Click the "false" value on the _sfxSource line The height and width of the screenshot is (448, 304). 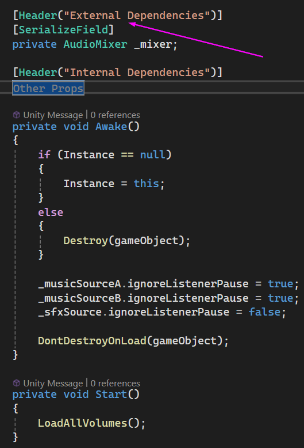pos(264,312)
